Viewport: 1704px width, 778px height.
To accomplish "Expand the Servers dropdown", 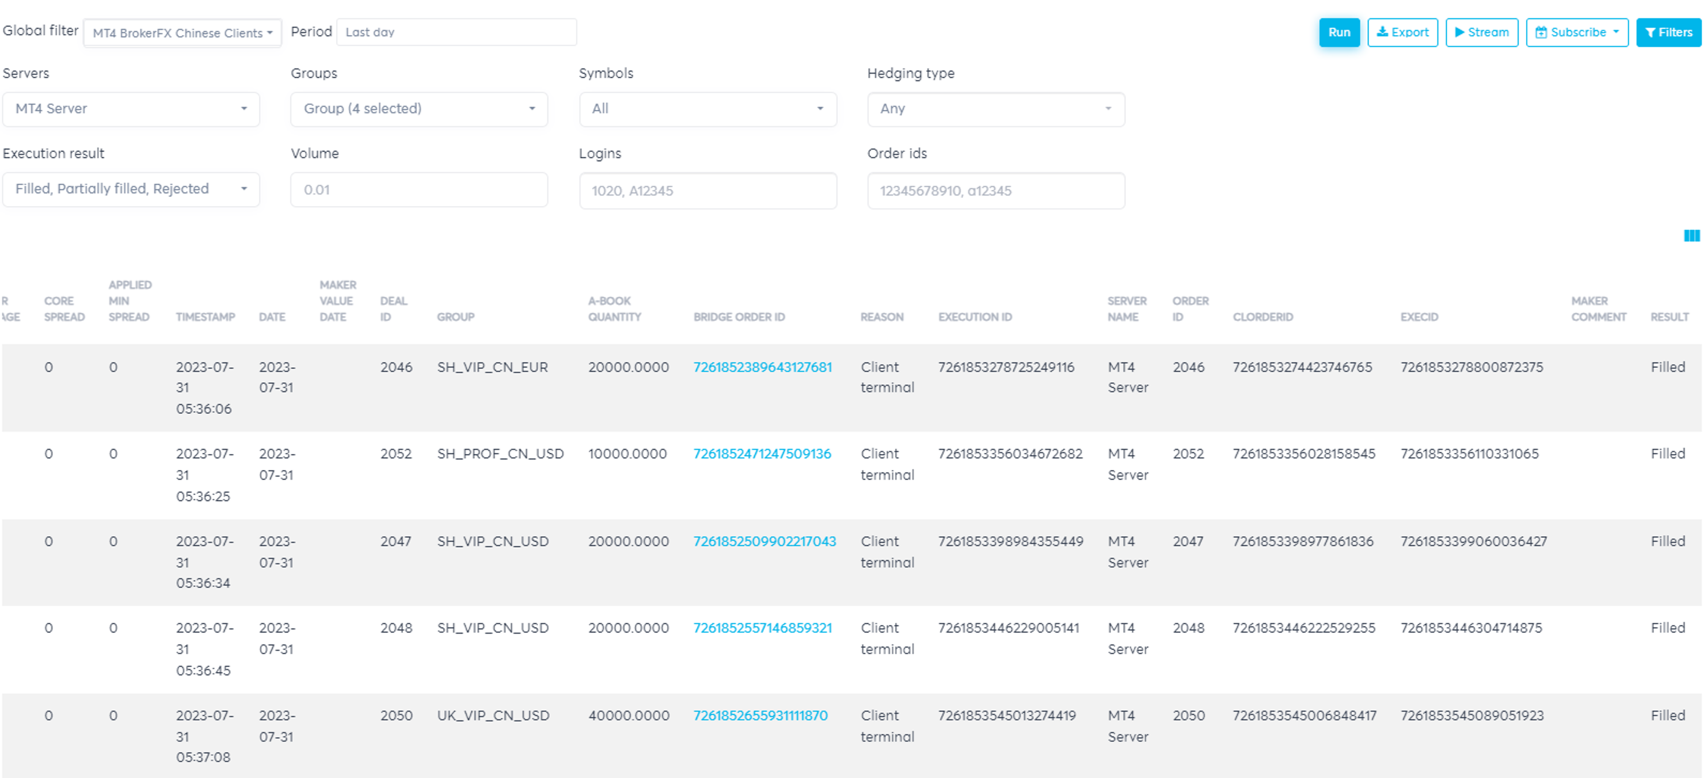I will (x=131, y=109).
